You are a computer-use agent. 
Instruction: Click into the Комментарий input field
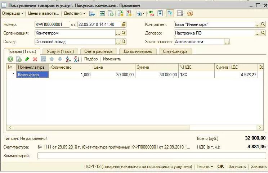(152, 156)
